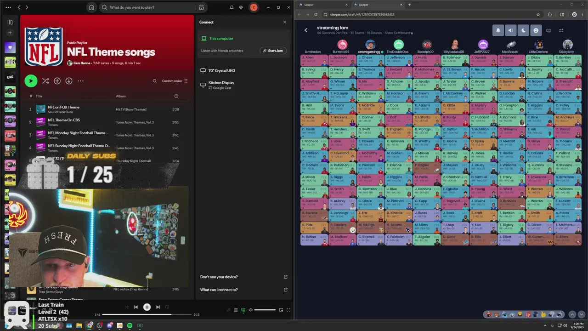
Task: Open What can I connect to? link
Action: [x=243, y=290]
